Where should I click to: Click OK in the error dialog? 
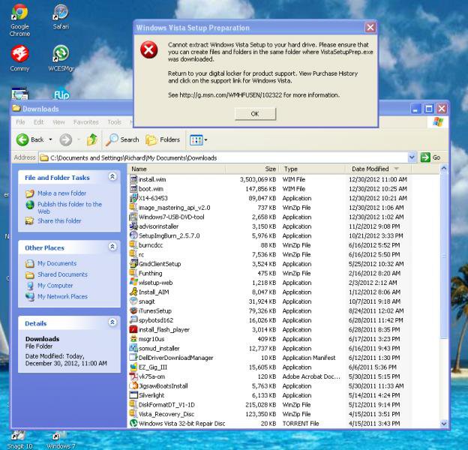tap(255, 114)
